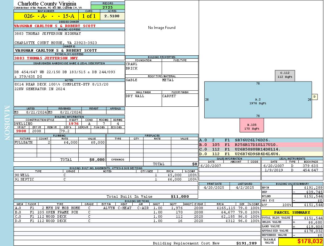Click yellow sketch code row D.0 112
The height and width of the screenshot is (246, 324).
coord(261,154)
